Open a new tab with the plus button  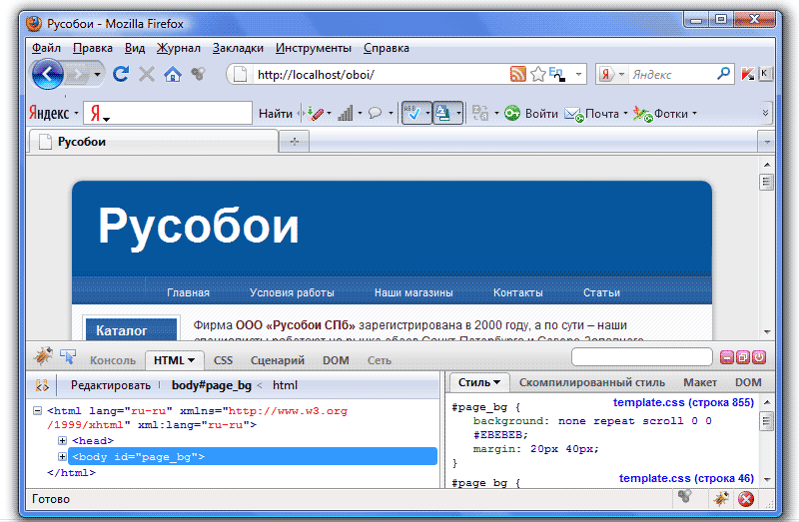coord(294,143)
